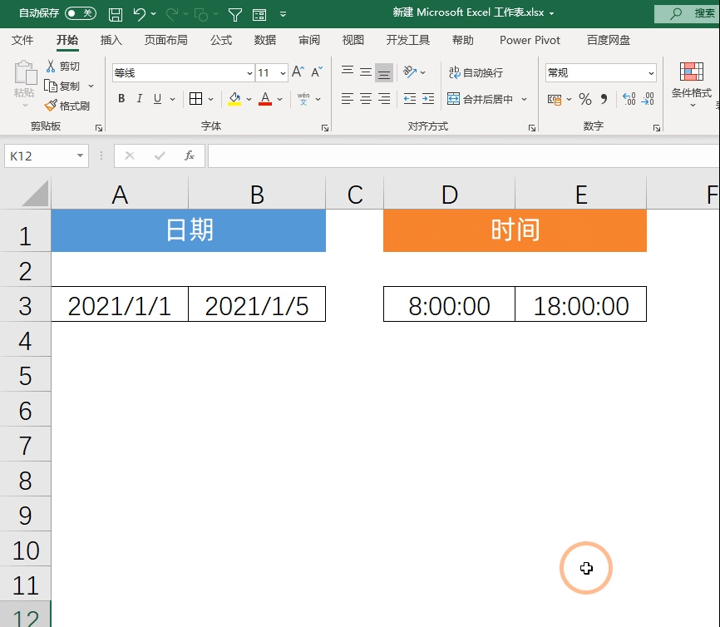The image size is (720, 627).
Task: Increase font size with larger A icon
Action: coord(298,72)
